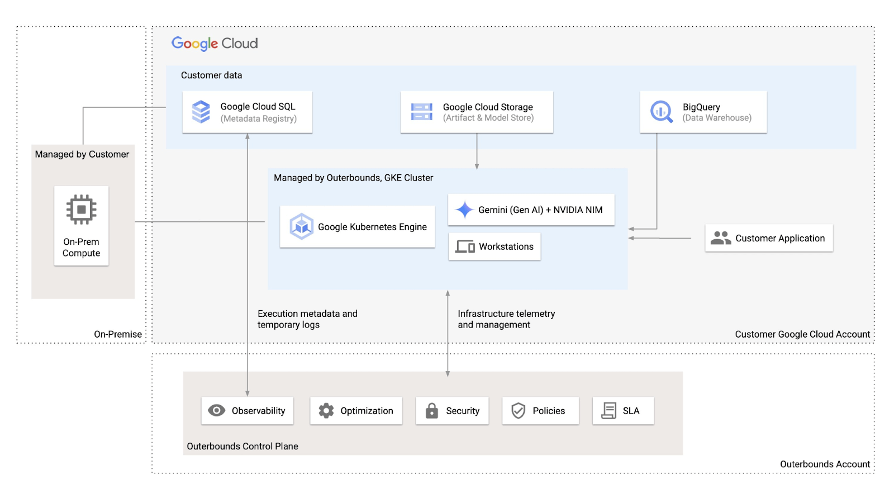The height and width of the screenshot is (503, 894).
Task: Click the Security padlock icon
Action: point(431,410)
